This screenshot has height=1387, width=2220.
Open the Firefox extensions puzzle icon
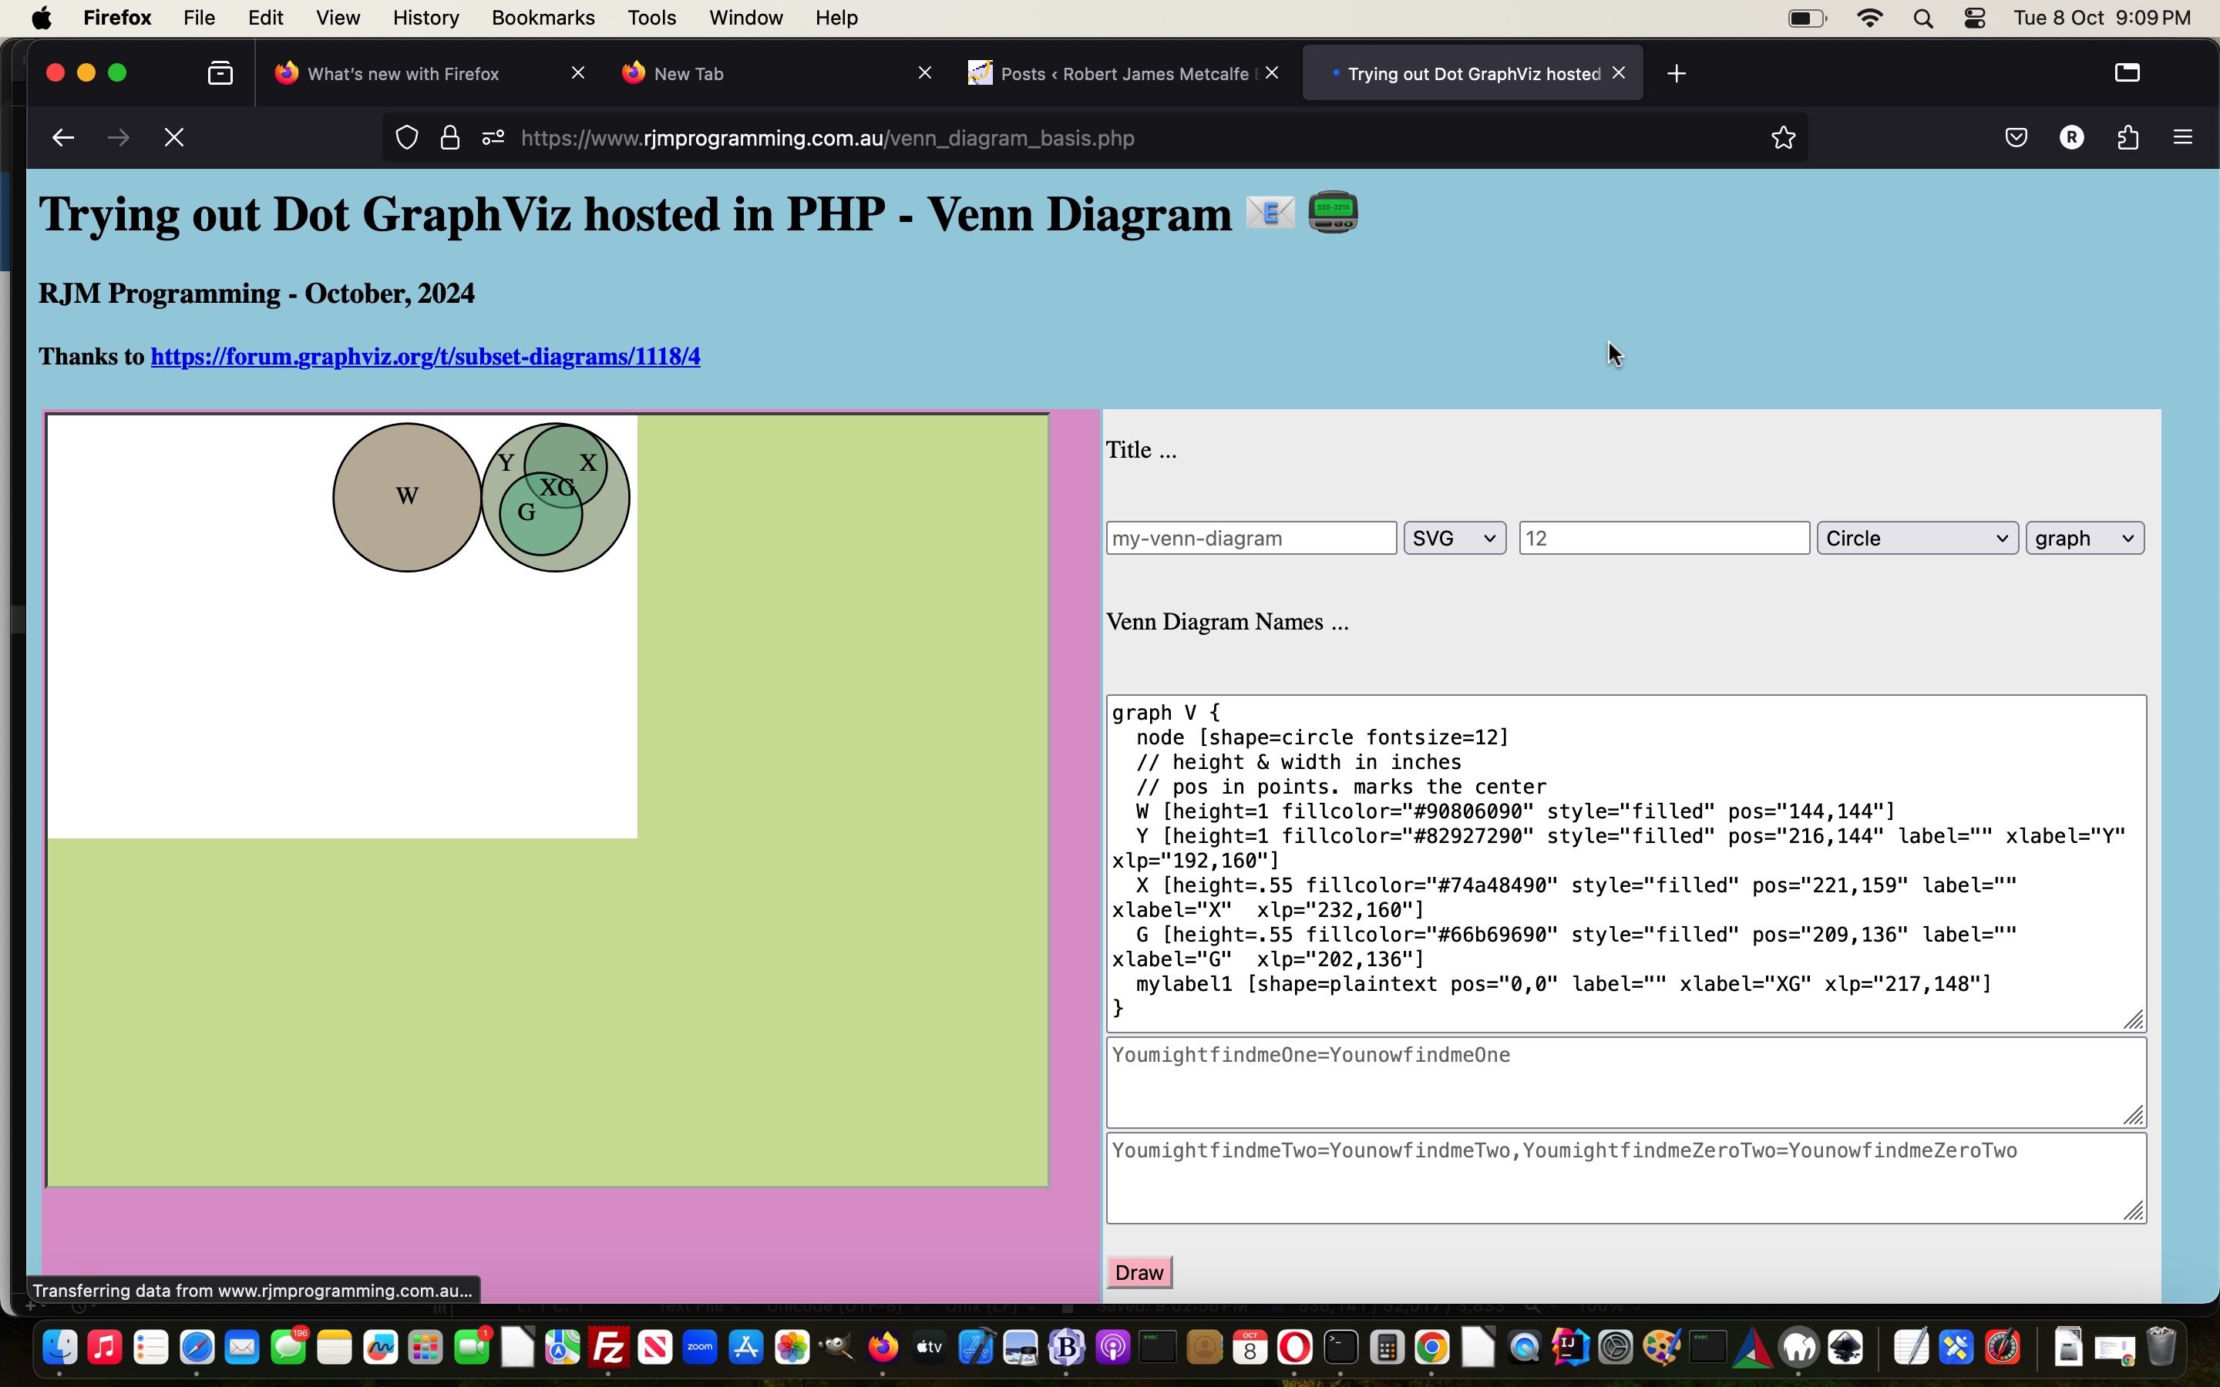[2128, 138]
